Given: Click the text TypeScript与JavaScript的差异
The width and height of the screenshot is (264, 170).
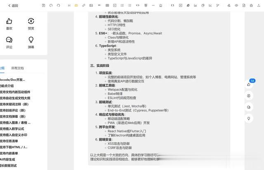Looking at the screenshot, I should (130, 58).
